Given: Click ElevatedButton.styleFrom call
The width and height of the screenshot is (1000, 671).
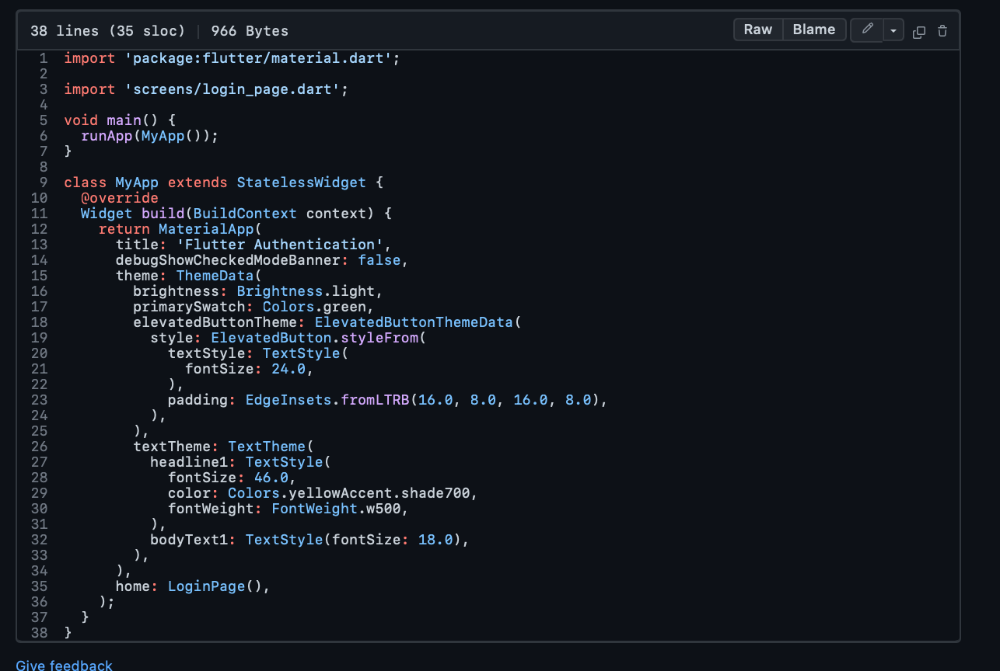Looking at the screenshot, I should pyautogui.click(x=314, y=338).
